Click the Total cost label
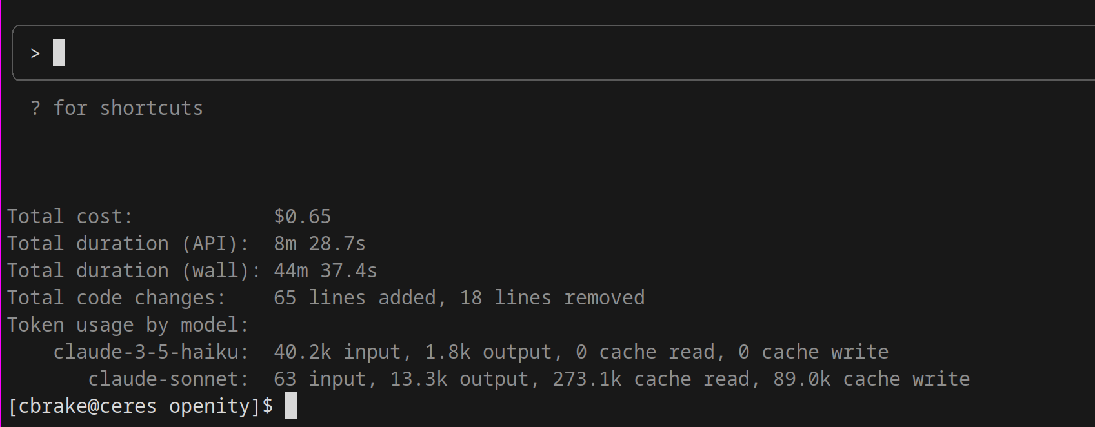The height and width of the screenshot is (427, 1095). (70, 216)
